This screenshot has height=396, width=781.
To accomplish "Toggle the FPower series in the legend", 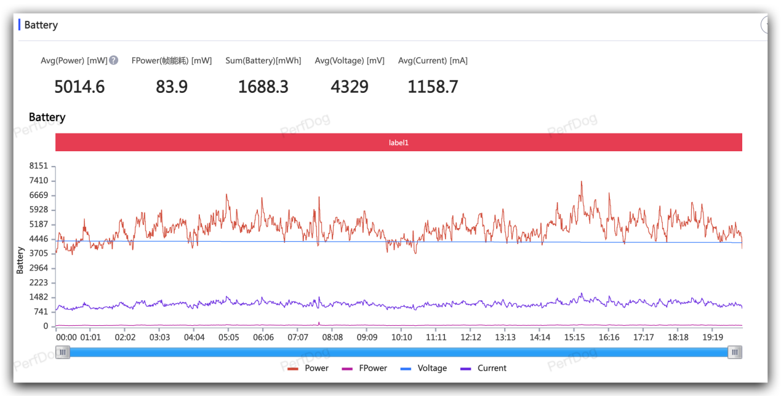I will [364, 368].
